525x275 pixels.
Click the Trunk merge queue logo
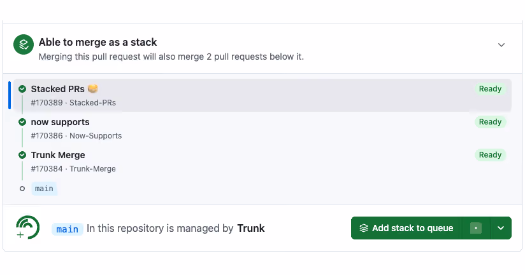[x=27, y=227]
